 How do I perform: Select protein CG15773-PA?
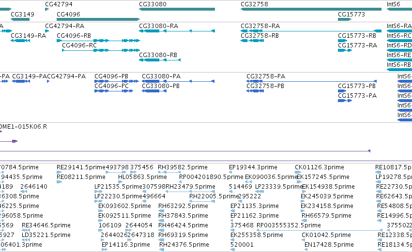(x=357, y=96)
